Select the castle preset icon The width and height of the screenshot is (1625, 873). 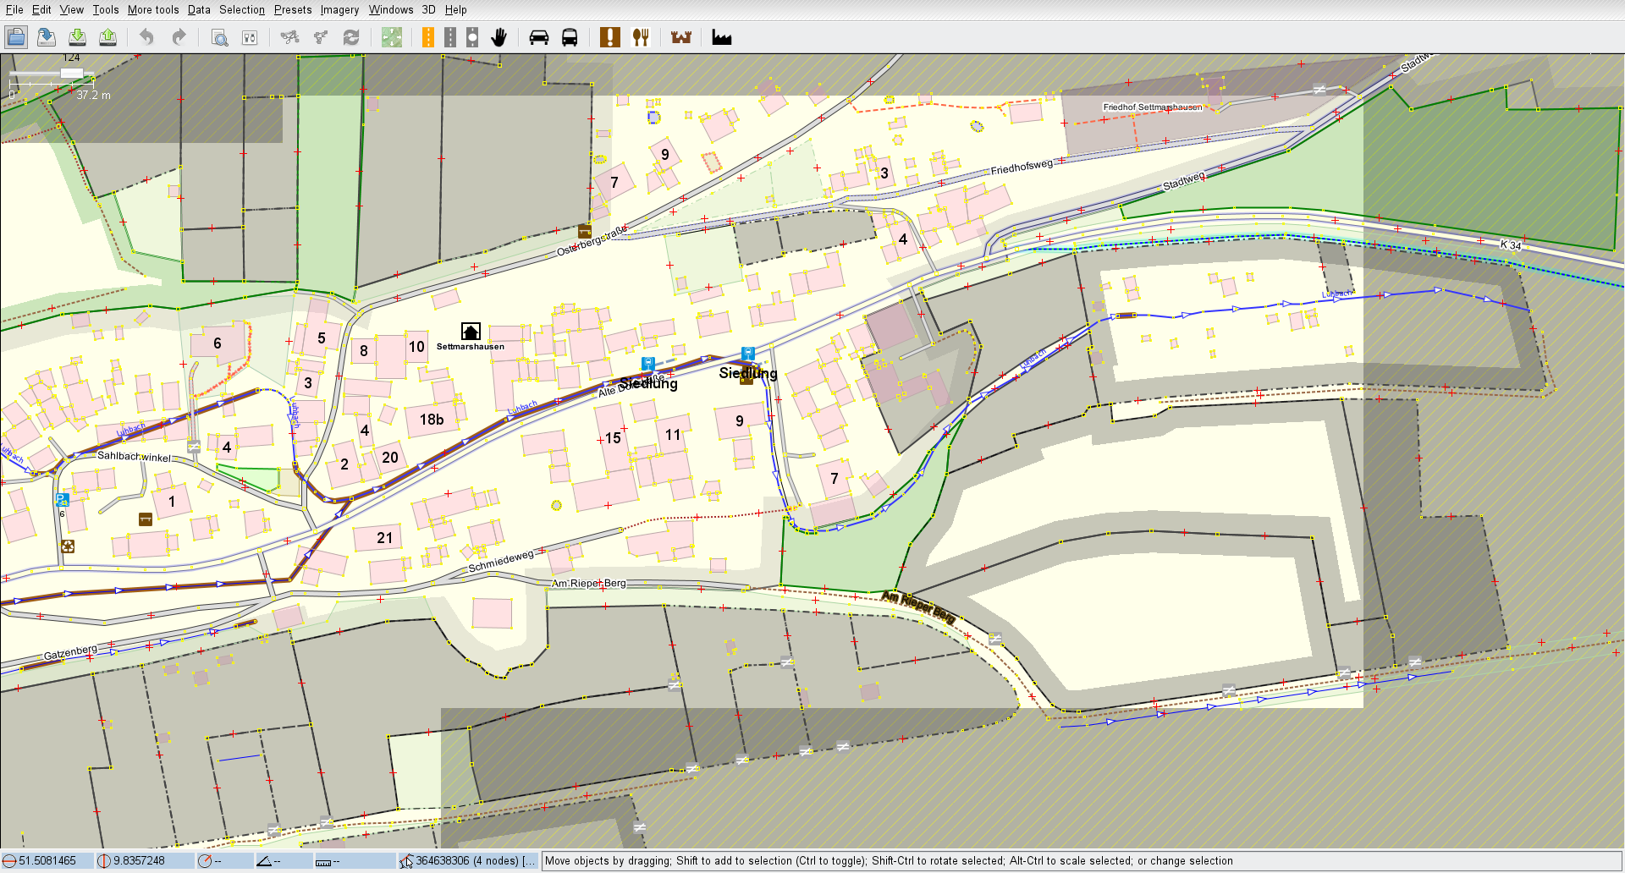(x=681, y=37)
